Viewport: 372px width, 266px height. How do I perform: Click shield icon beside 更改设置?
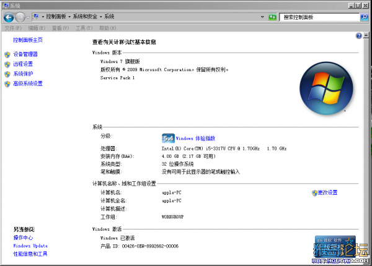click(314, 193)
